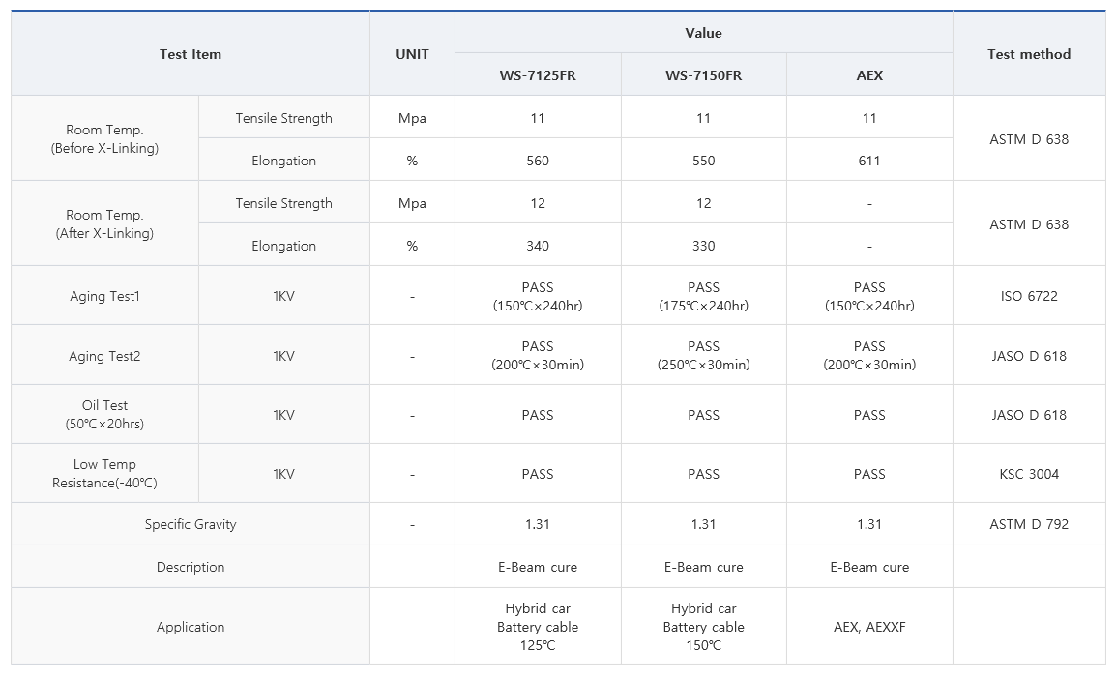Click the ASTM D 792 cell
Viewport: 1116px width, 678px height.
click(x=1028, y=524)
